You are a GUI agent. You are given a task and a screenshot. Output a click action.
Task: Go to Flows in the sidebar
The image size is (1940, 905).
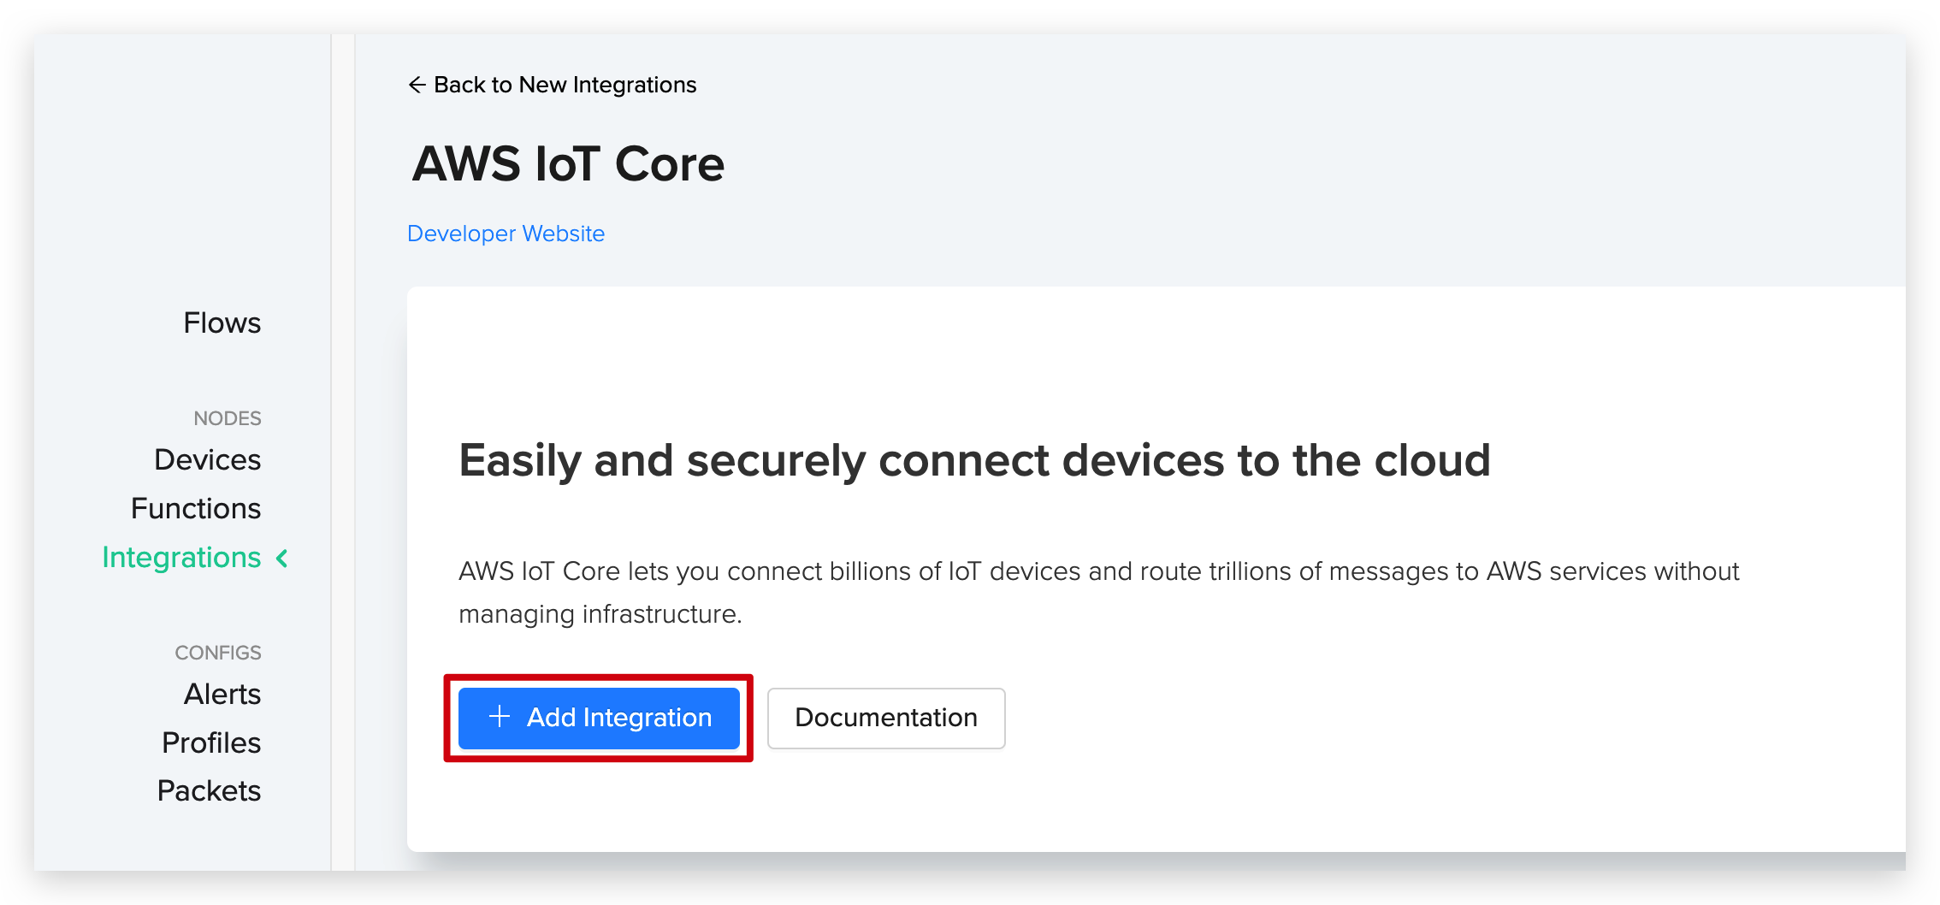[222, 322]
